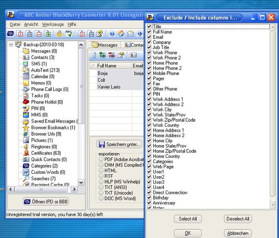279x238 pixels.
Task: Click the home page house icon
Action: (121, 34)
